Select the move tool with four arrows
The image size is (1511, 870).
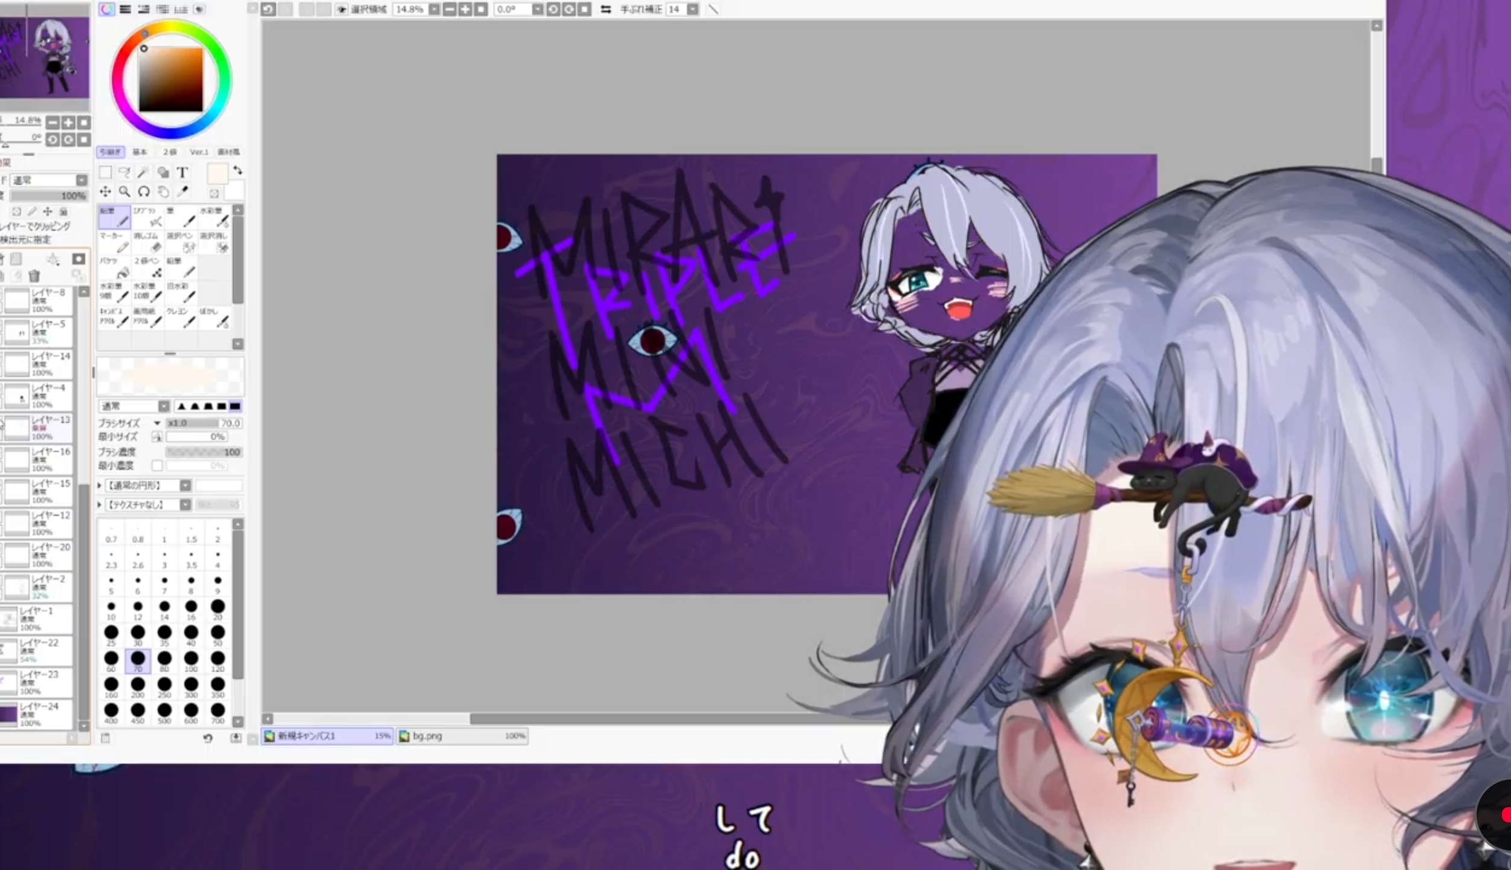(x=105, y=192)
